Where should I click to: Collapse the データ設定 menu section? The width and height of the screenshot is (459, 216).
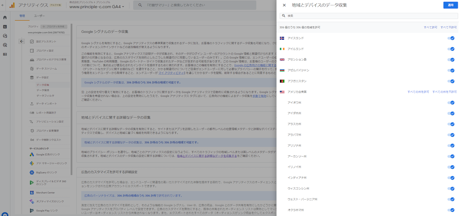tap(42, 77)
